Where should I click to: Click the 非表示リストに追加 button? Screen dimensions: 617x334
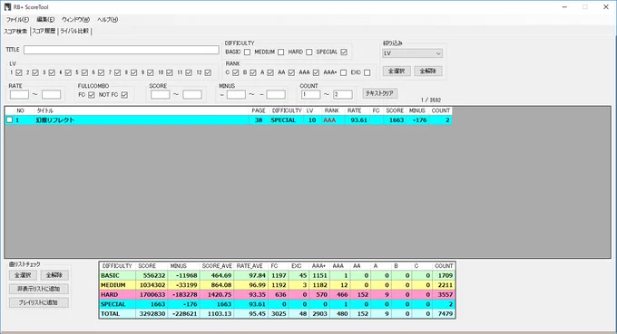[38, 289]
